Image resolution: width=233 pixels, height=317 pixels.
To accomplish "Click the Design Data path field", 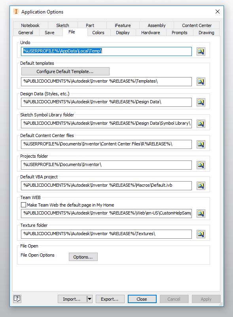I will pyautogui.click(x=106, y=102).
